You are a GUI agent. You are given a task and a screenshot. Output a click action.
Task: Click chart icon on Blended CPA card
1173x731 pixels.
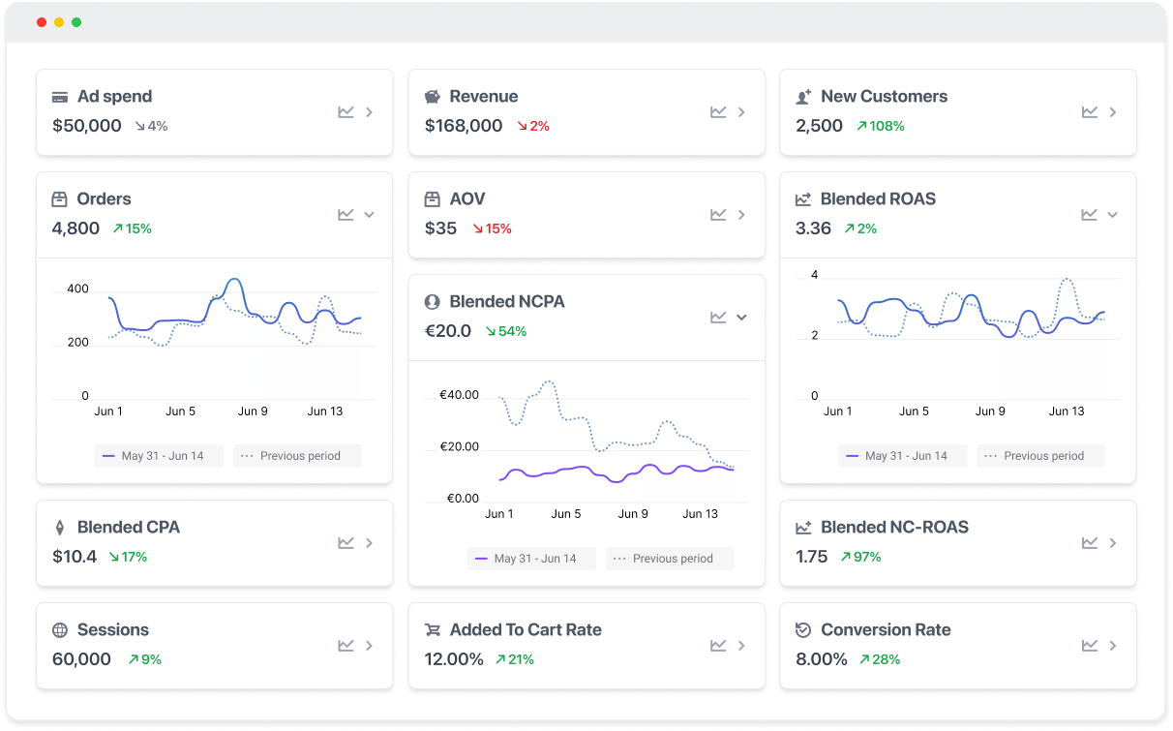(x=346, y=543)
